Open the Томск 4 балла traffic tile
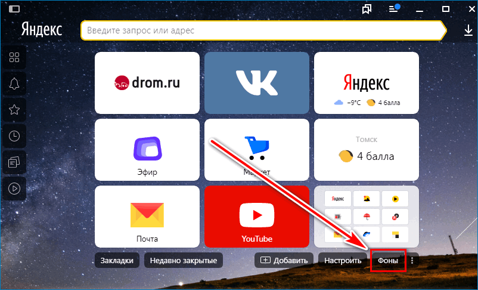 367,150
